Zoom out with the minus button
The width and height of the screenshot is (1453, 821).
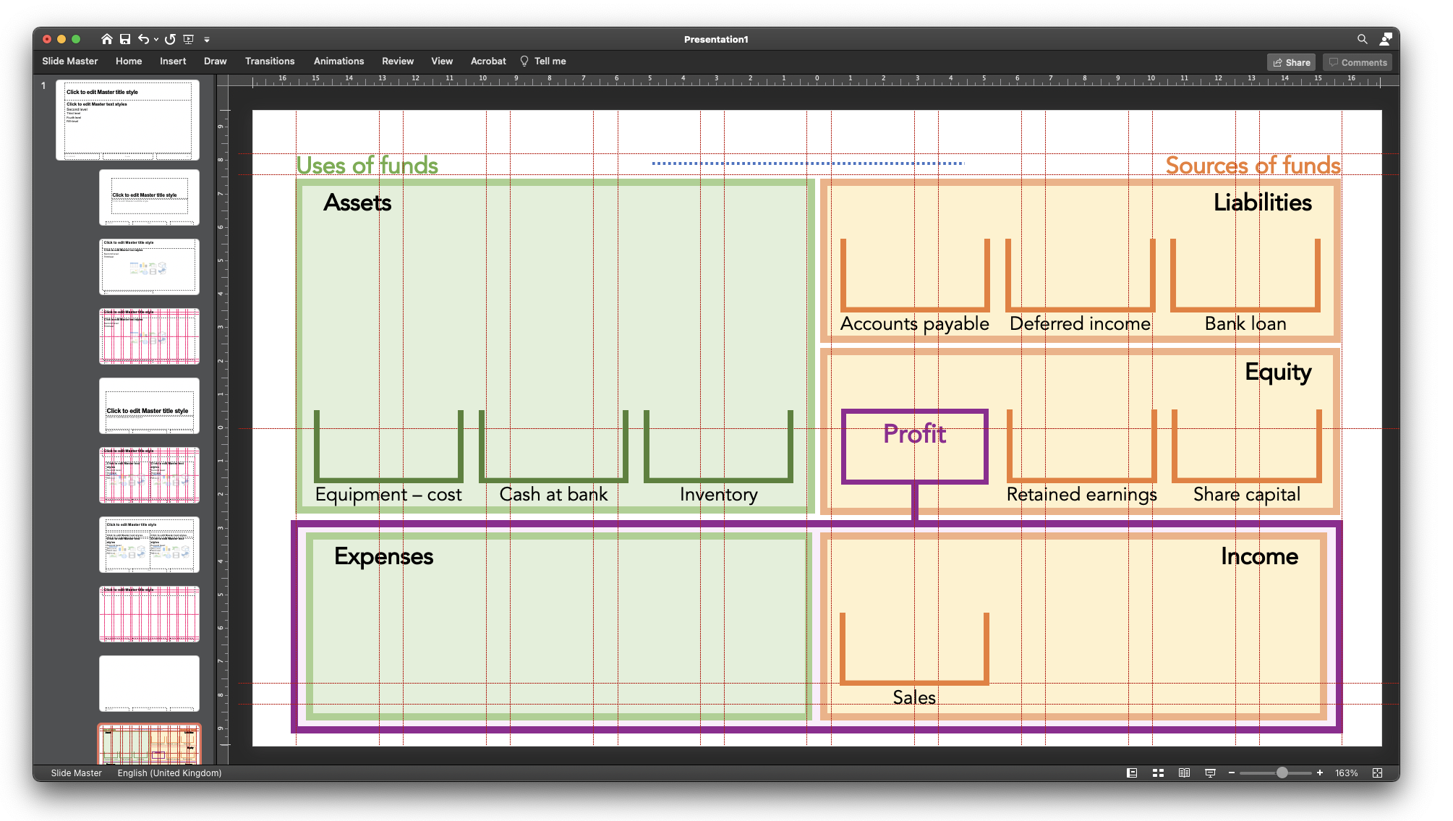1232,773
